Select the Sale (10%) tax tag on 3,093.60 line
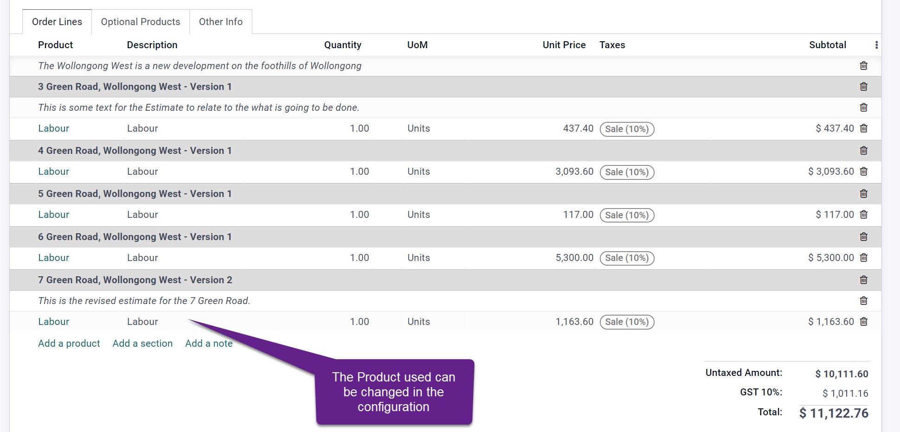 (627, 172)
